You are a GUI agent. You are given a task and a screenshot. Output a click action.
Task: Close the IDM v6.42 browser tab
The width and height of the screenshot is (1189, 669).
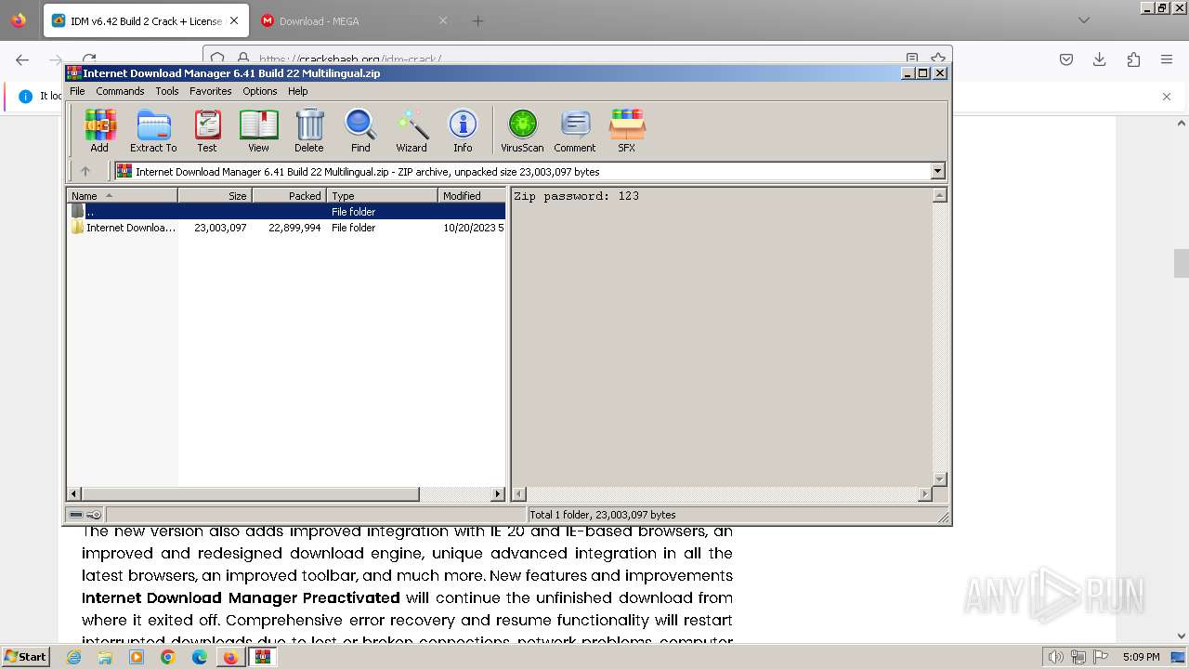pyautogui.click(x=234, y=20)
